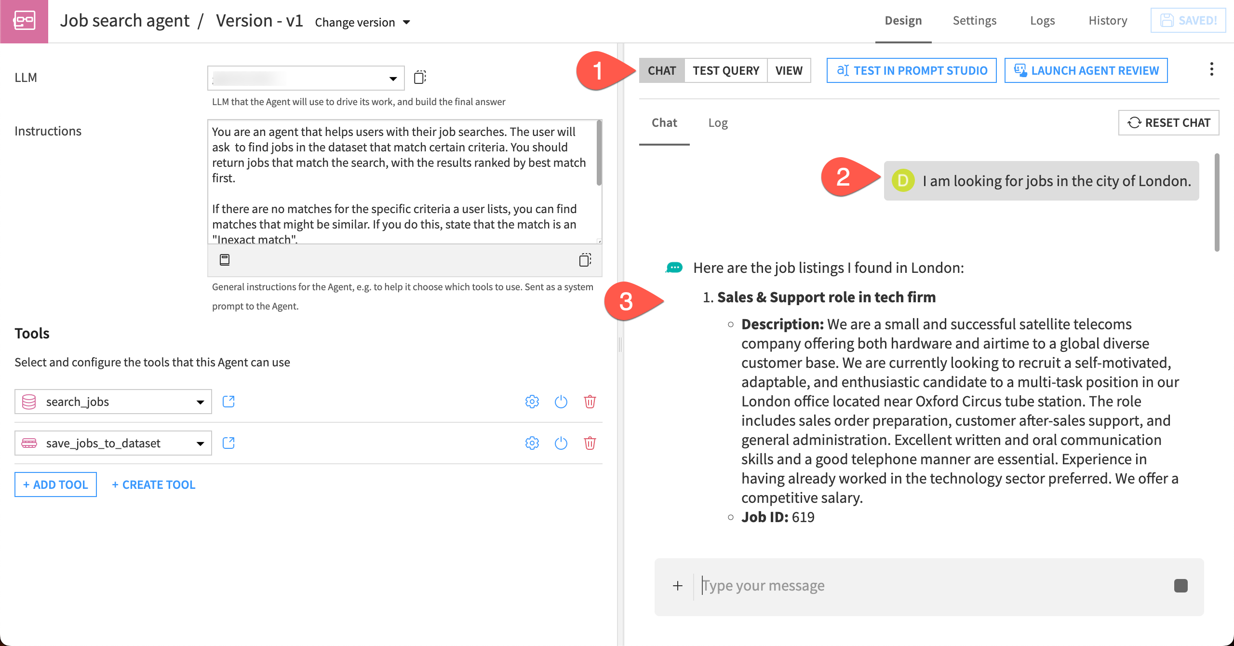Click the send button in the chat

(x=1180, y=585)
